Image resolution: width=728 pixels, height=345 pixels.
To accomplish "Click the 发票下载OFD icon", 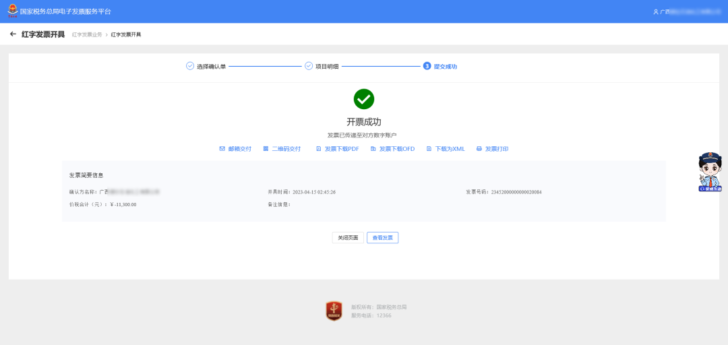I will (x=373, y=149).
